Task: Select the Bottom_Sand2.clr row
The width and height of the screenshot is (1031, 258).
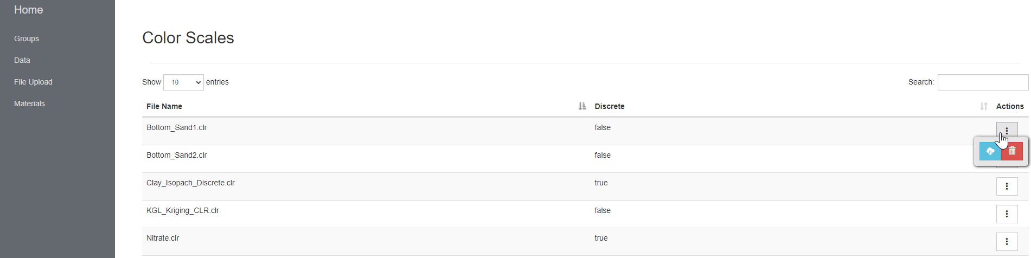Action: click(x=585, y=159)
